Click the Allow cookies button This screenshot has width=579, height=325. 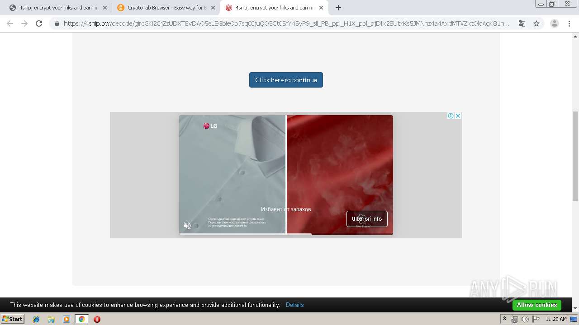point(537,305)
